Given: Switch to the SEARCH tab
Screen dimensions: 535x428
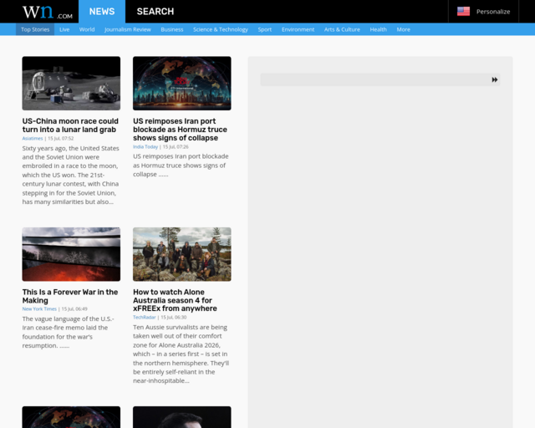Looking at the screenshot, I should (x=155, y=12).
